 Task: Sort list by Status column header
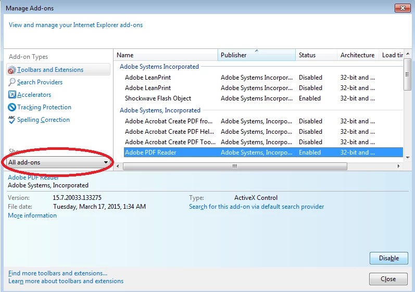pos(316,55)
